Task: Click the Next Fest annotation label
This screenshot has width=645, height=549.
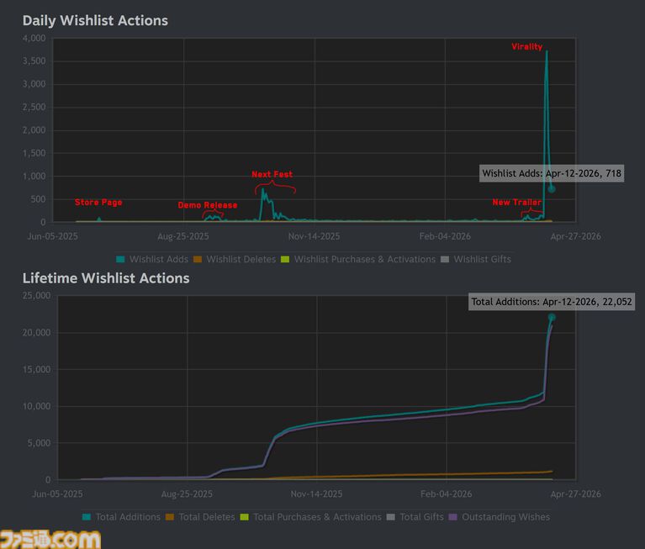Action: point(272,175)
